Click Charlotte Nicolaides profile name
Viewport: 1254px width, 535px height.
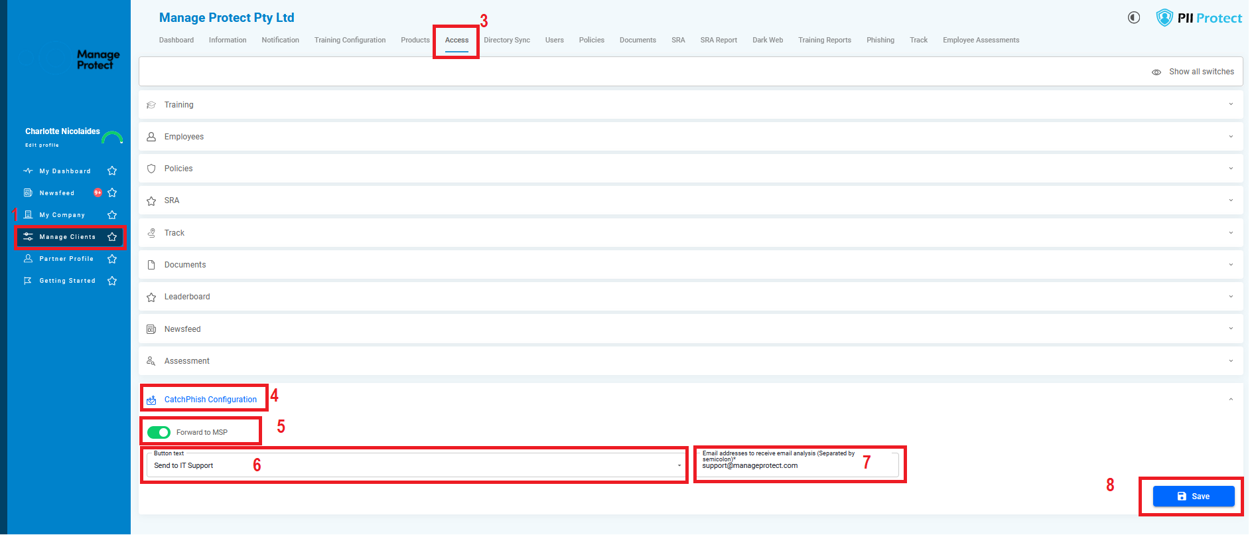coord(62,131)
